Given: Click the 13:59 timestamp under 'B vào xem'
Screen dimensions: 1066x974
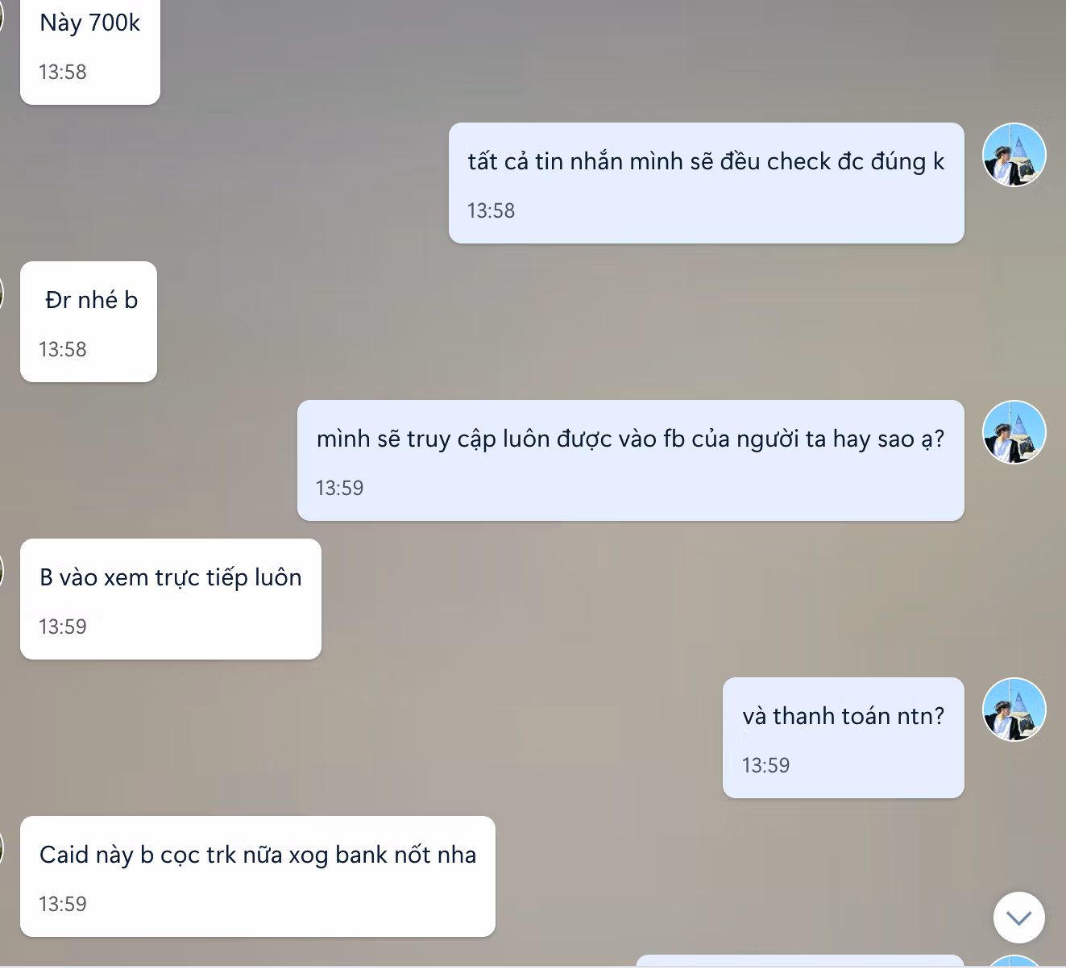Looking at the screenshot, I should tap(63, 626).
